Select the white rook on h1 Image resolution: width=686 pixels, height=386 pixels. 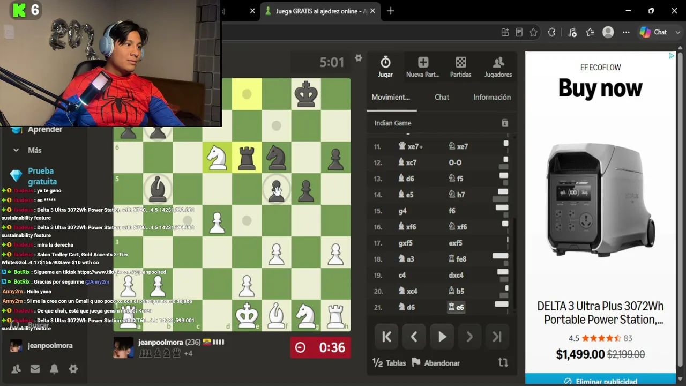point(335,315)
